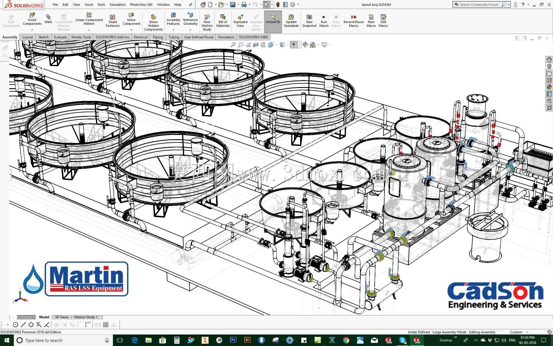Click the Mate tool
This screenshot has width=553, height=346.
[x=48, y=19]
